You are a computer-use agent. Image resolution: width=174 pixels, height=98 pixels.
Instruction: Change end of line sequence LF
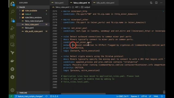pyautogui.click(x=150, y=96)
